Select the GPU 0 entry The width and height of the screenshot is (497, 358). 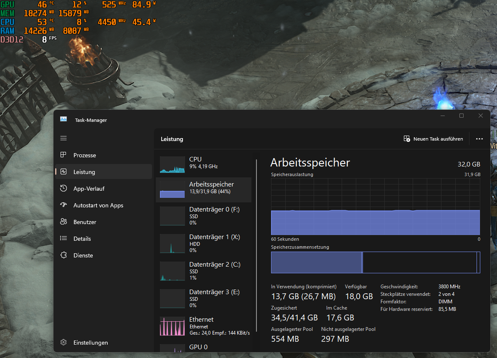click(203, 347)
